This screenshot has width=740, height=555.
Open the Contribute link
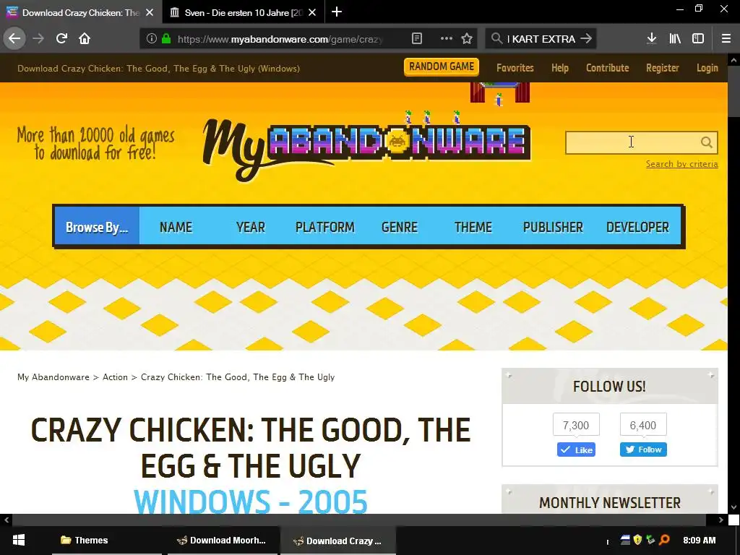(x=607, y=68)
